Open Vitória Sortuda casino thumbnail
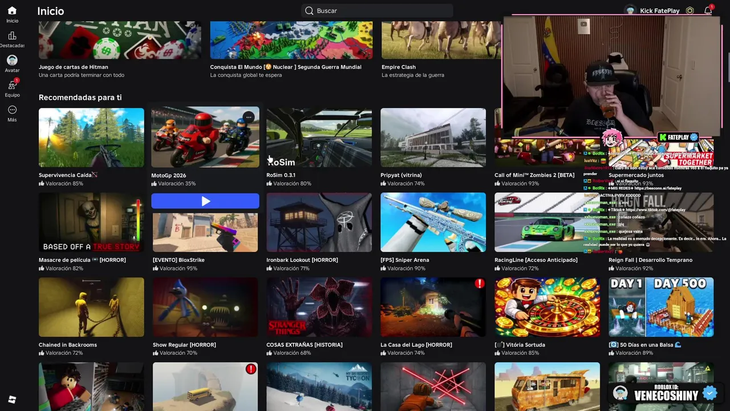The height and width of the screenshot is (411, 730). tap(547, 307)
